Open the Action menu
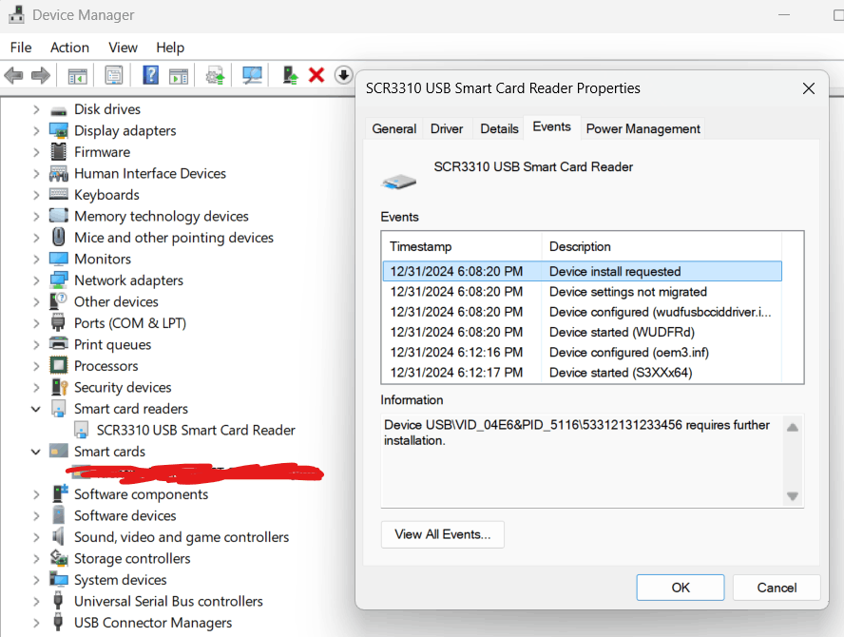 pos(69,48)
